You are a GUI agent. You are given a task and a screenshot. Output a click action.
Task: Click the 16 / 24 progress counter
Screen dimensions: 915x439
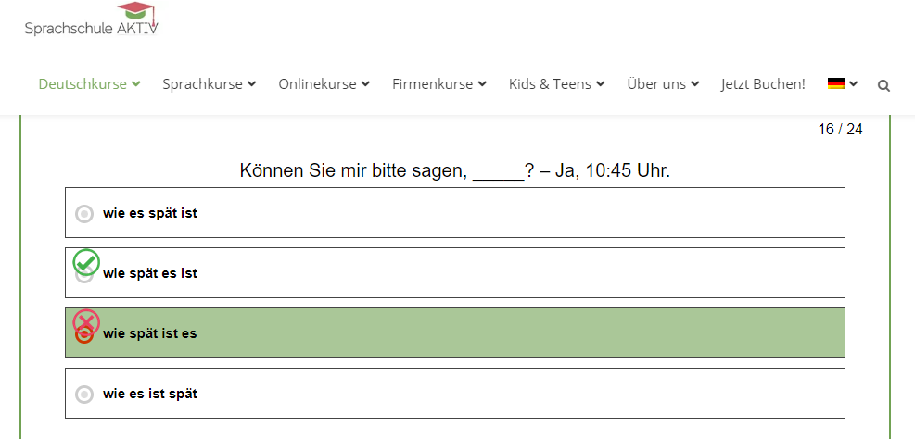840,130
